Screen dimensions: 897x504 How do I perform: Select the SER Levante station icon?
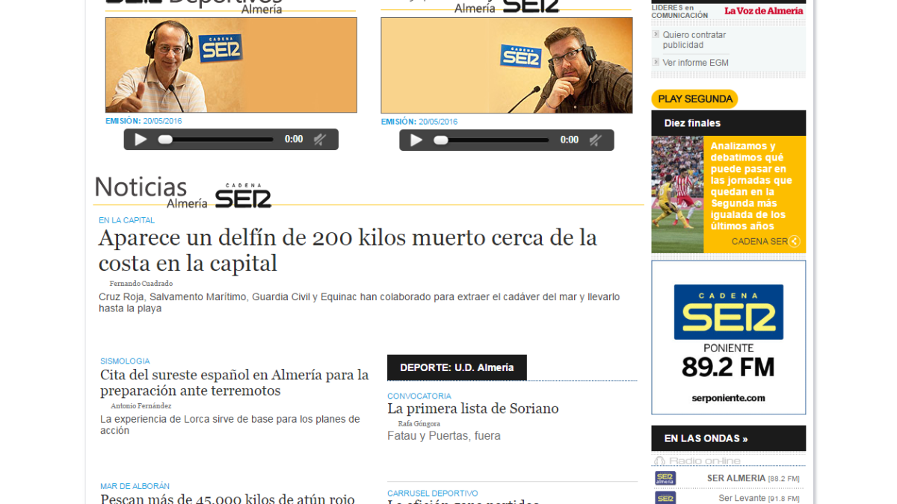click(x=665, y=498)
